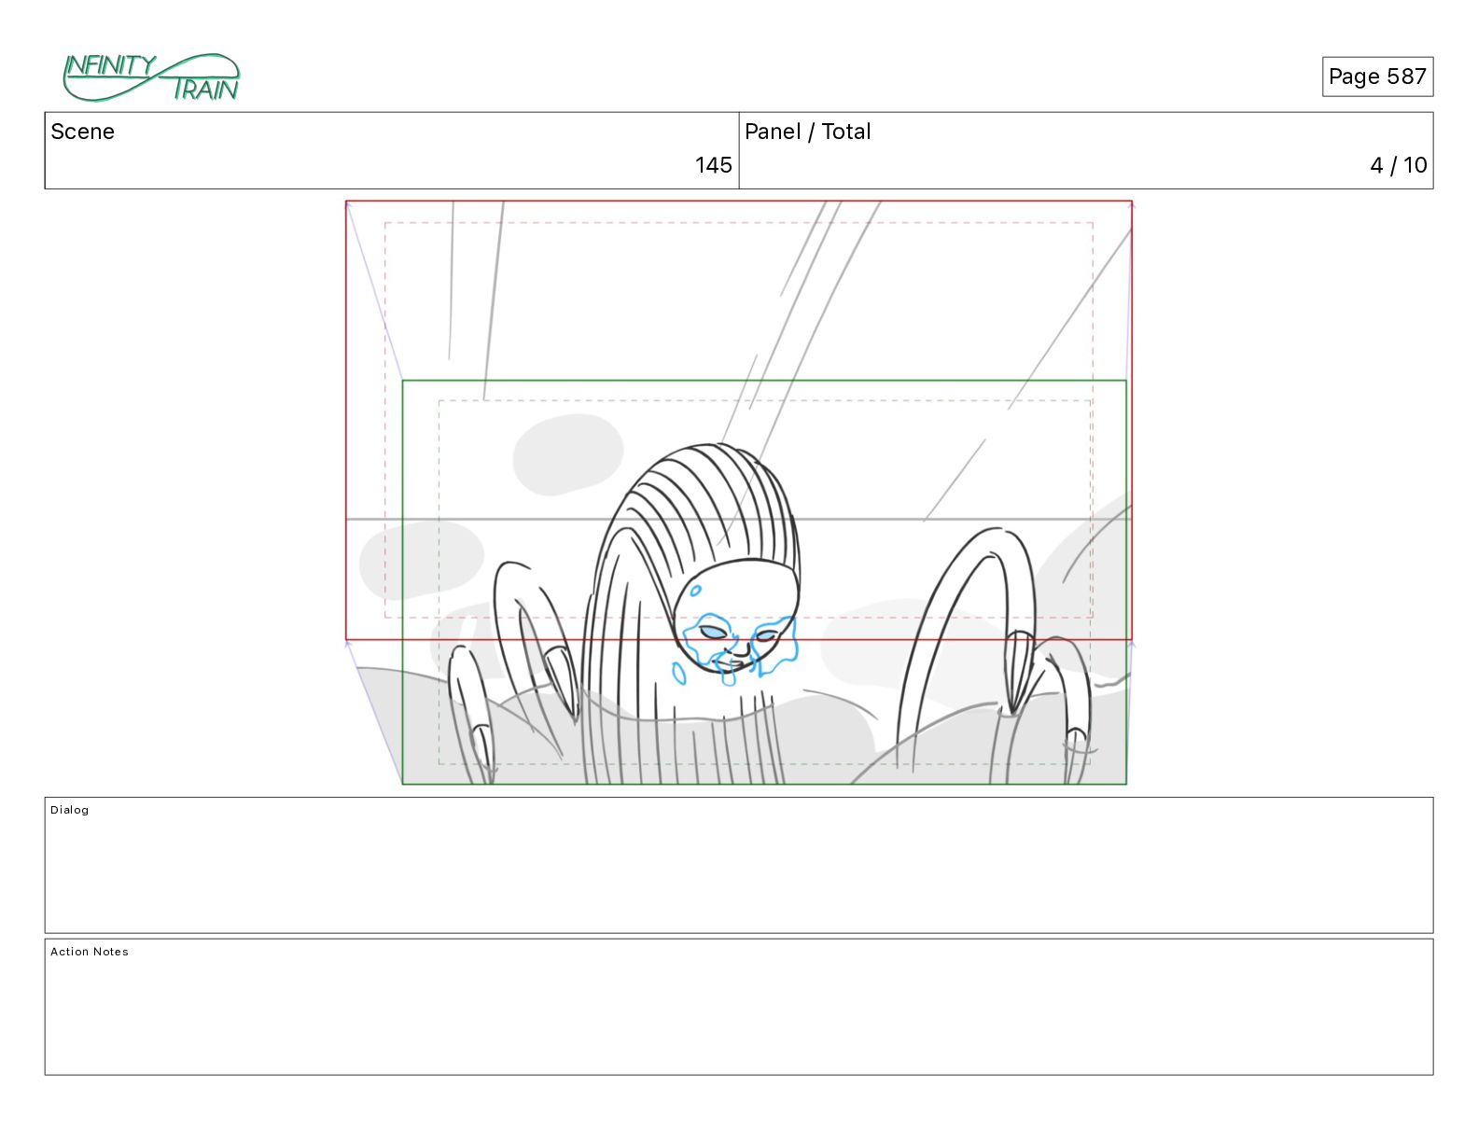The image size is (1478, 1142).
Task: Click the scene number 145
Action: pos(713,165)
